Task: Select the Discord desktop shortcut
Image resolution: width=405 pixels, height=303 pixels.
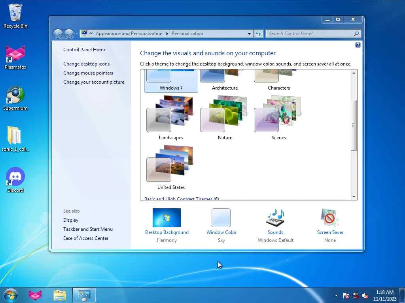Action: coord(15,180)
